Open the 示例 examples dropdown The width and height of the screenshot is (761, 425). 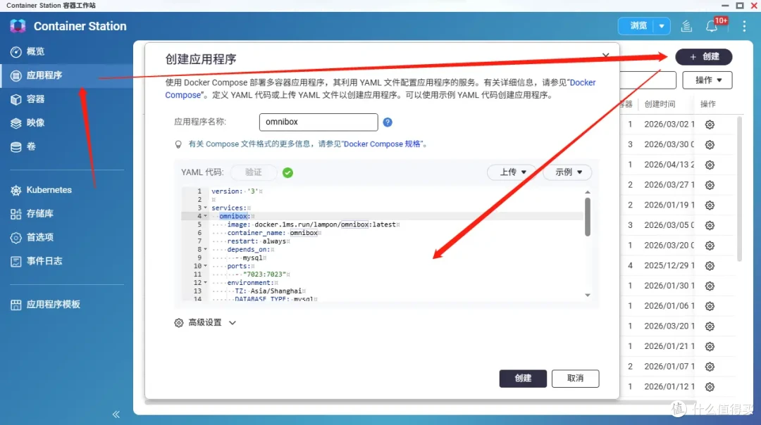tap(569, 172)
